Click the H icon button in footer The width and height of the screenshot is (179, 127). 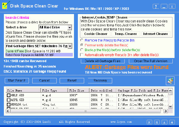point(157,122)
